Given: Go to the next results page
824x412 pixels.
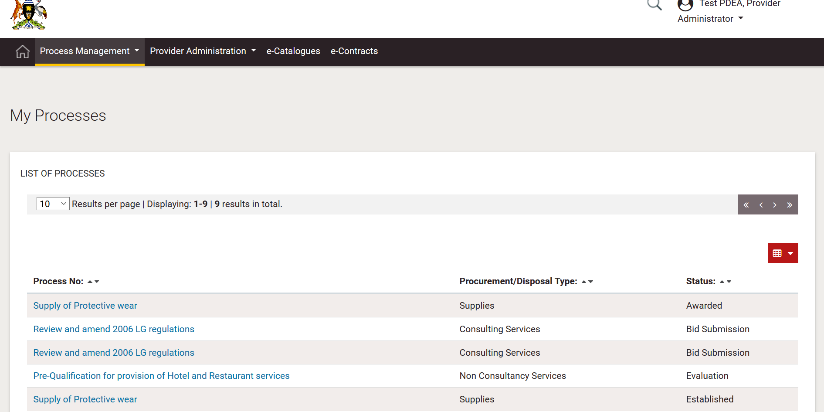Looking at the screenshot, I should [775, 205].
